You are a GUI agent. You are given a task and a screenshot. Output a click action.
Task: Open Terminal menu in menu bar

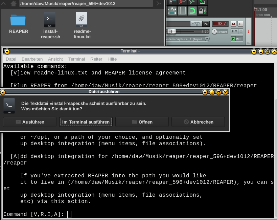[76, 59]
